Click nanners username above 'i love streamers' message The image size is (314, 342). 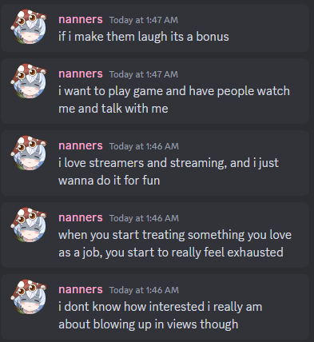pos(81,146)
